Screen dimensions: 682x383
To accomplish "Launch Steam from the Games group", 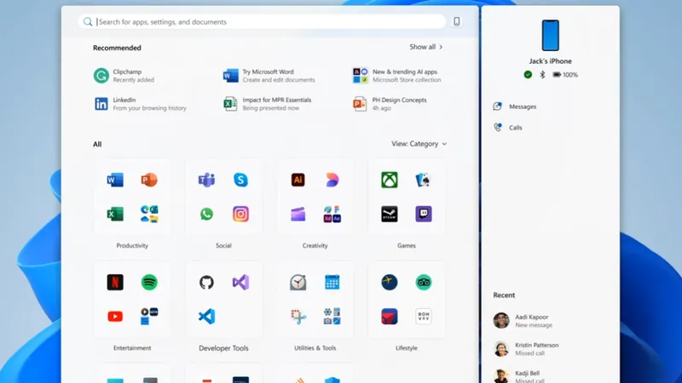I will pos(390,214).
